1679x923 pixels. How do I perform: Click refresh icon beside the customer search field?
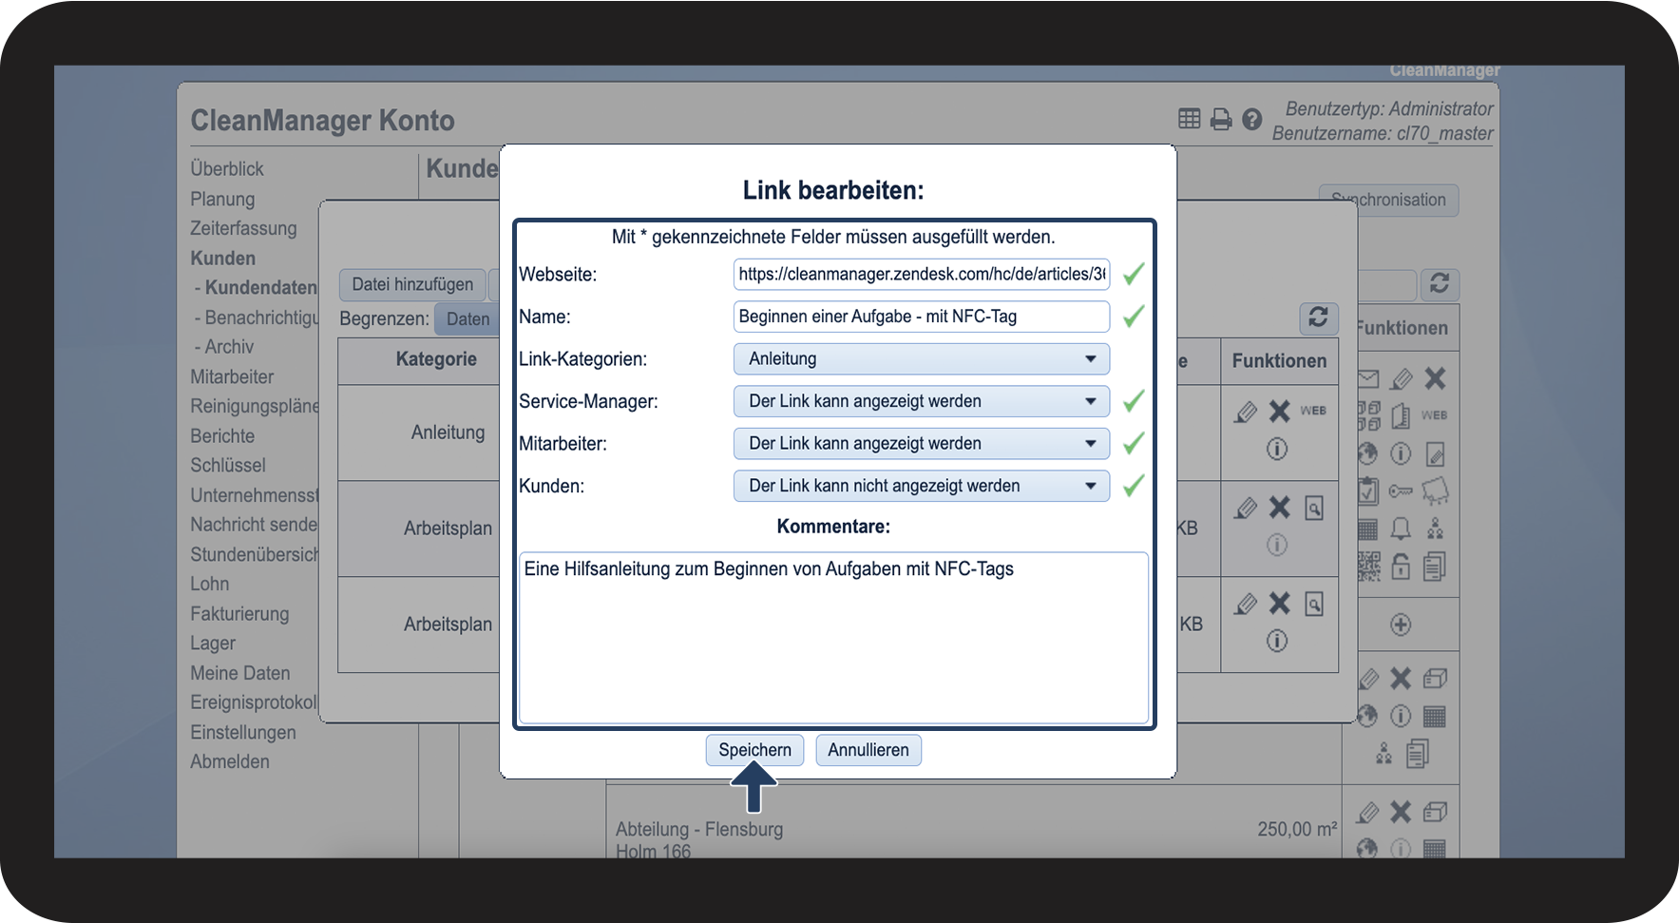point(1440,284)
